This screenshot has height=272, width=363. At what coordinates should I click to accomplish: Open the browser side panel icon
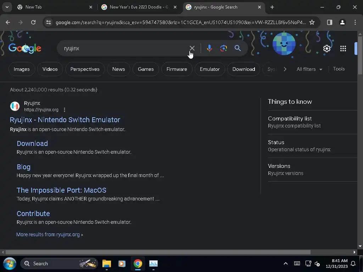point(329,22)
